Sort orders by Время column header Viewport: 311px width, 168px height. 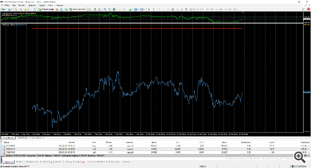point(54,142)
